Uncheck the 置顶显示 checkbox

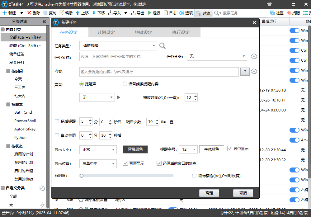point(125,163)
